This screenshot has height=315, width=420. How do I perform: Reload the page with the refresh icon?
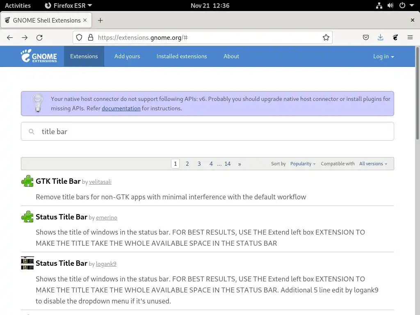click(39, 37)
